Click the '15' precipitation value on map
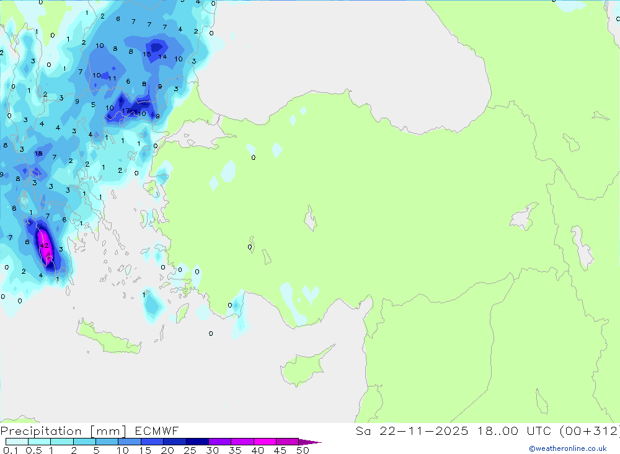This screenshot has height=454, width=620. click(x=147, y=54)
